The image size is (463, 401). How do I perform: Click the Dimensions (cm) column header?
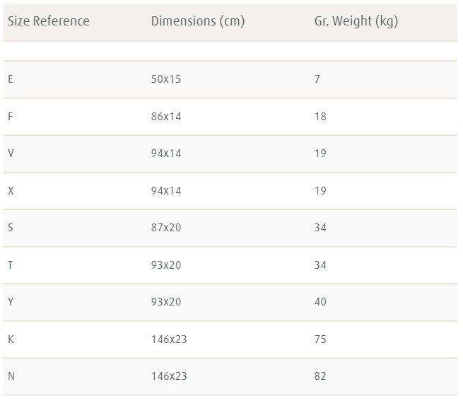click(x=198, y=21)
